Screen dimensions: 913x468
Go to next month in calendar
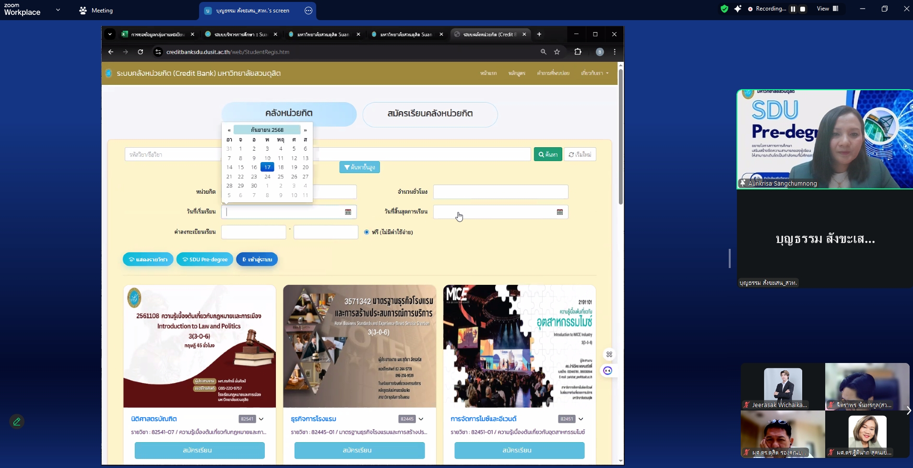click(305, 130)
